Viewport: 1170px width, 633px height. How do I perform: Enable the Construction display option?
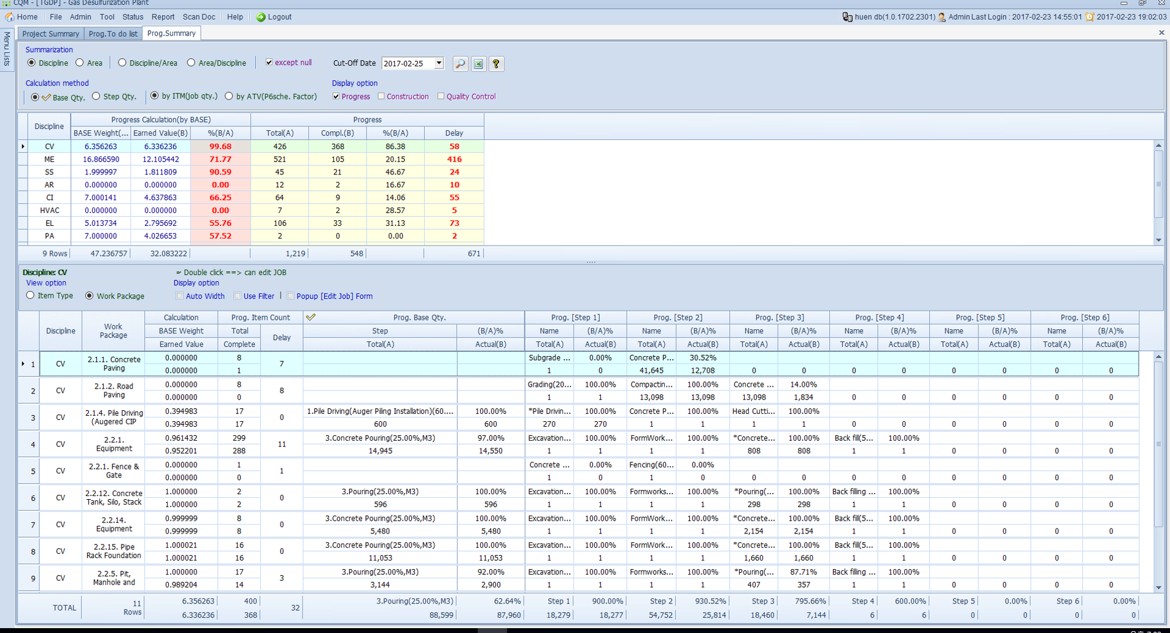381,96
